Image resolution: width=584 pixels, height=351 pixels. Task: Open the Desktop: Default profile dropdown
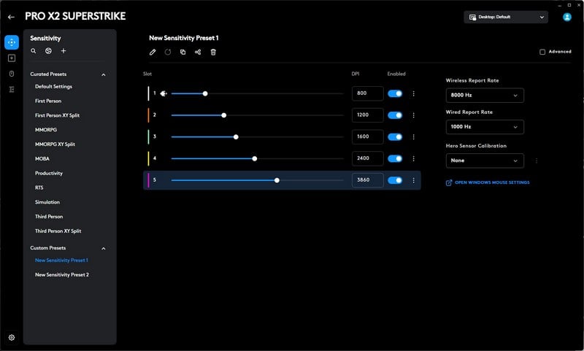(x=506, y=17)
